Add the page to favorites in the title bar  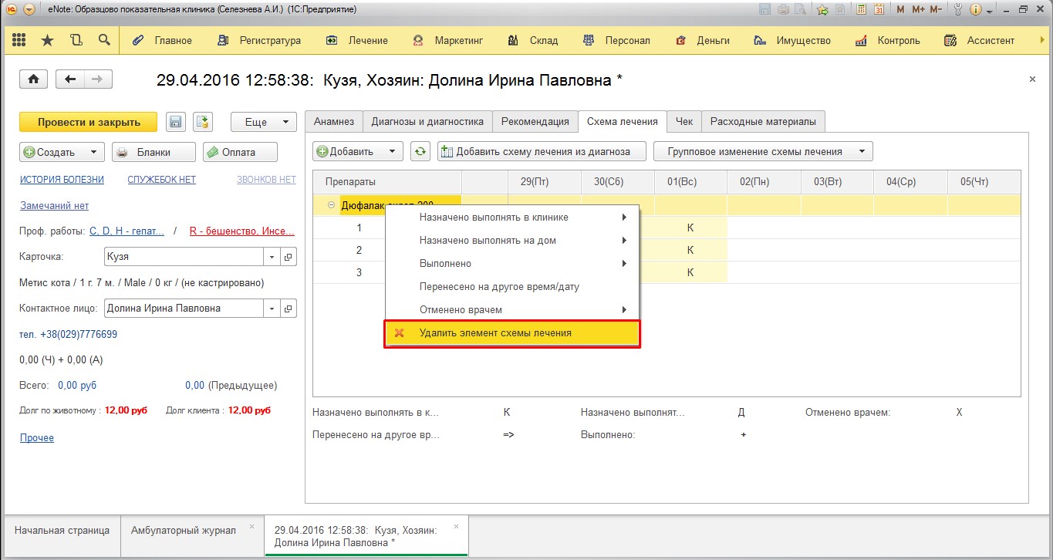click(823, 9)
